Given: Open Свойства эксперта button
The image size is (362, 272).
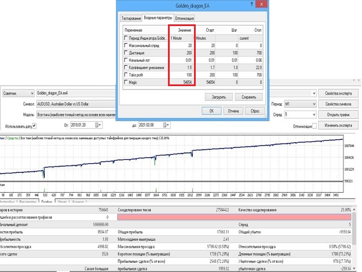Looking at the screenshot, I should tap(338, 93).
